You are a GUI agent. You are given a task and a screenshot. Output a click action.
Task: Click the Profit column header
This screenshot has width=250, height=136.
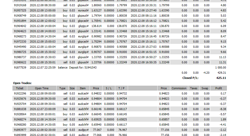219,88
